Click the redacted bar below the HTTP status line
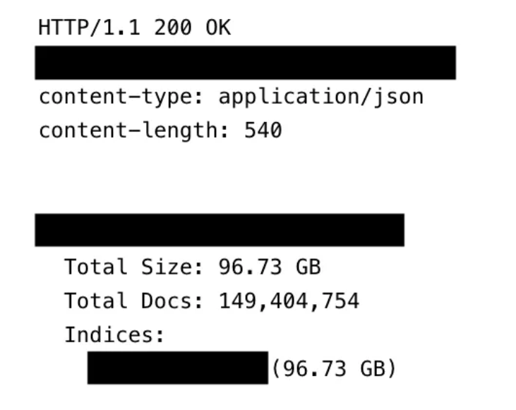 [245, 63]
